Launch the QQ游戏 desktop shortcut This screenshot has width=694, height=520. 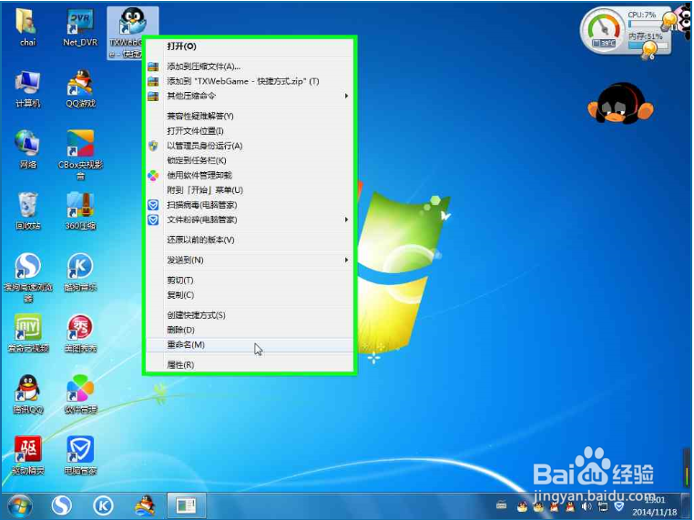80,88
